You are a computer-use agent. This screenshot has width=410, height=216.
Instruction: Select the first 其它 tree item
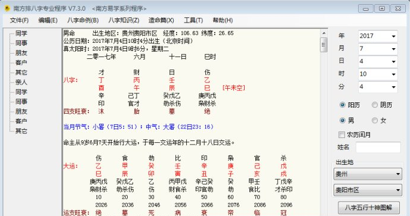click(21, 72)
